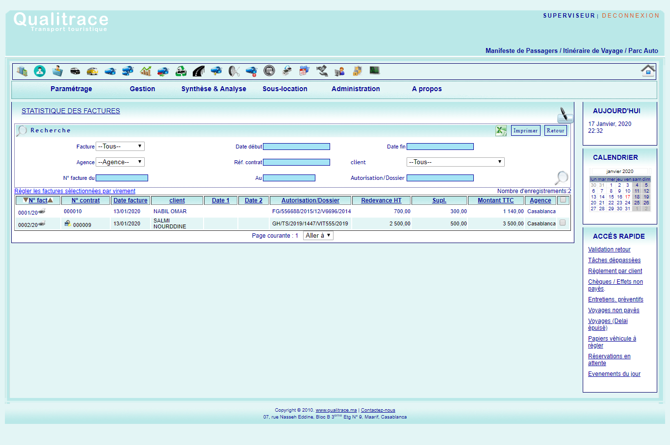The width and height of the screenshot is (670, 445).
Task: Open the Facture dropdown
Action: click(120, 147)
